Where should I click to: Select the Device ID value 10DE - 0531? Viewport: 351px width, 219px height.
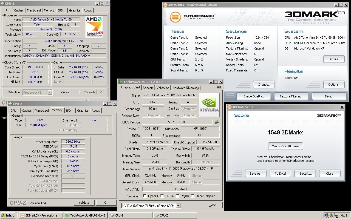point(151,129)
